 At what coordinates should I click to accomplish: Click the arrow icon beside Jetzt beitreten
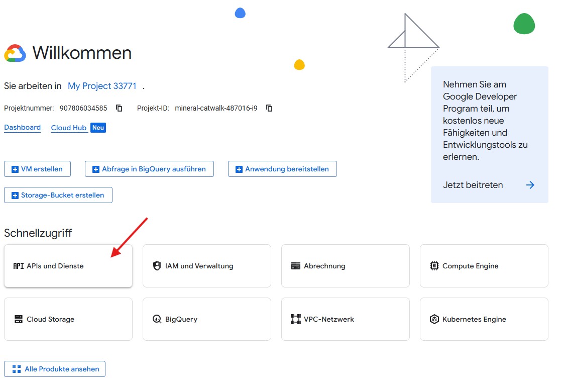(530, 185)
